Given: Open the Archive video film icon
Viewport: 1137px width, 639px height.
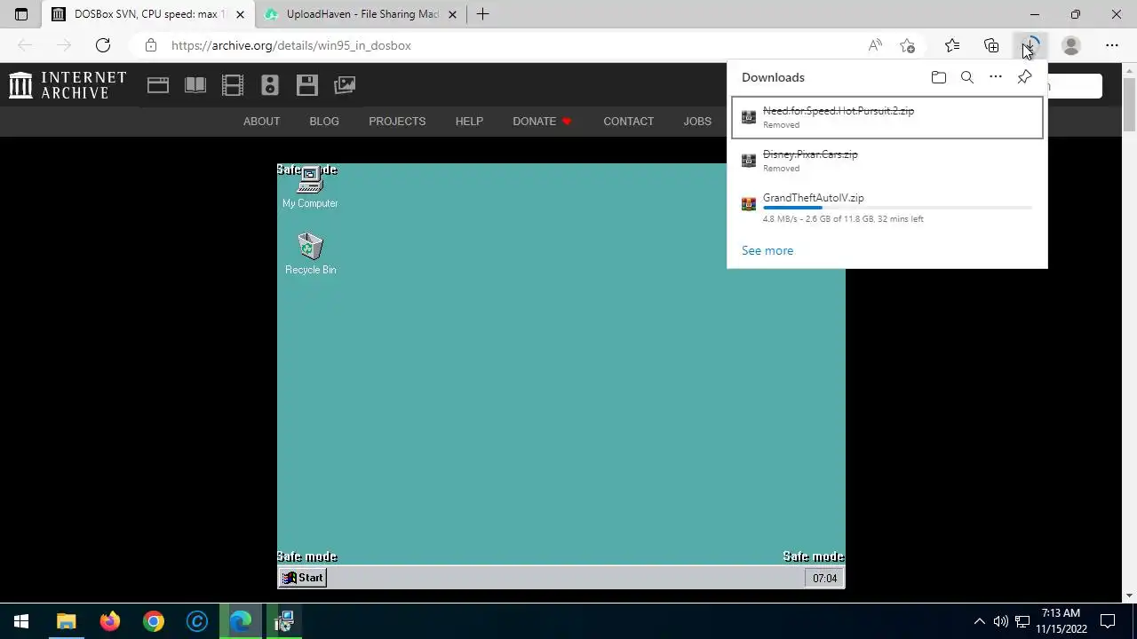Looking at the screenshot, I should click(233, 85).
